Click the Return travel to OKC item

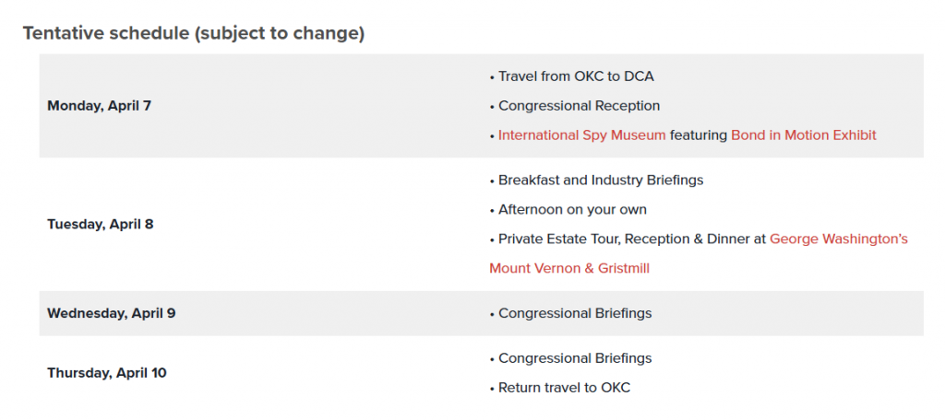coord(564,388)
